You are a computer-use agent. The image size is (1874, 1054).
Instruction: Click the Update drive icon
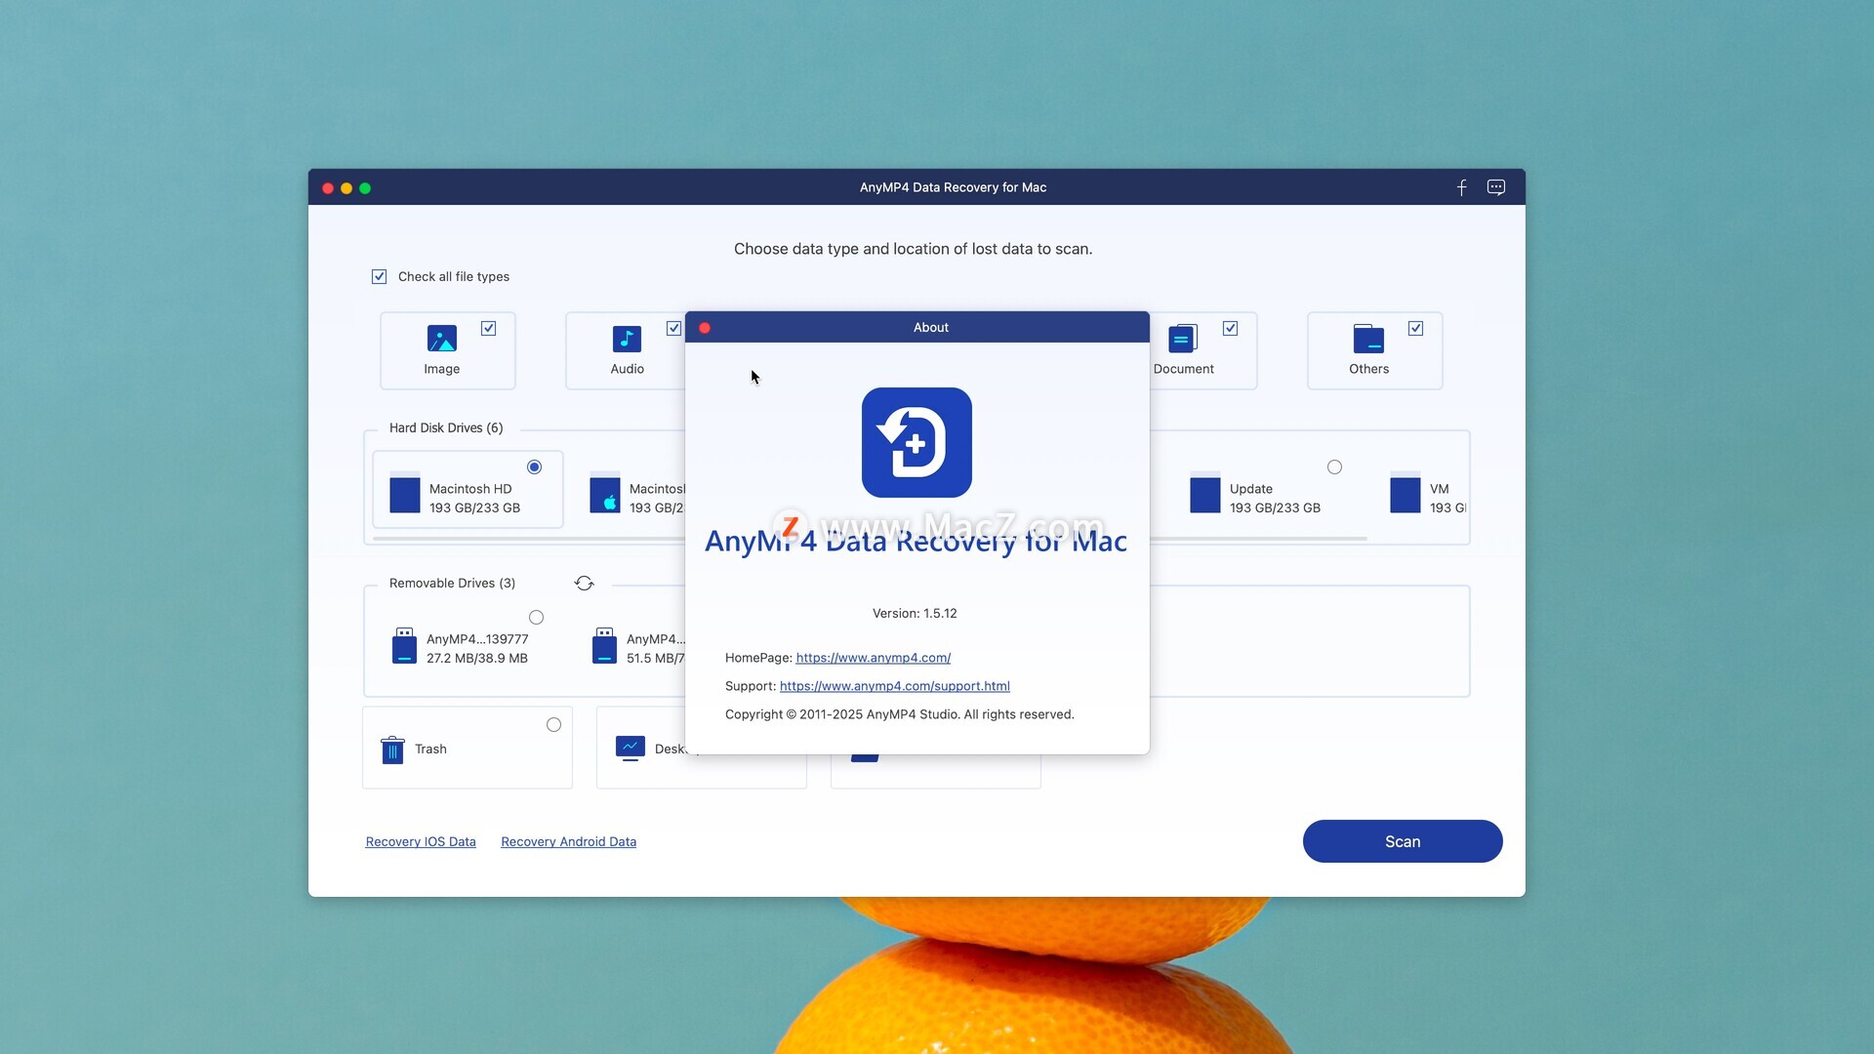(x=1205, y=493)
